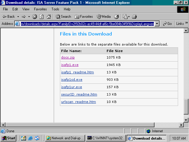Click the Print toolbar icon
Screen dimensions: 189x142
pyautogui.click(x=134, y=17)
